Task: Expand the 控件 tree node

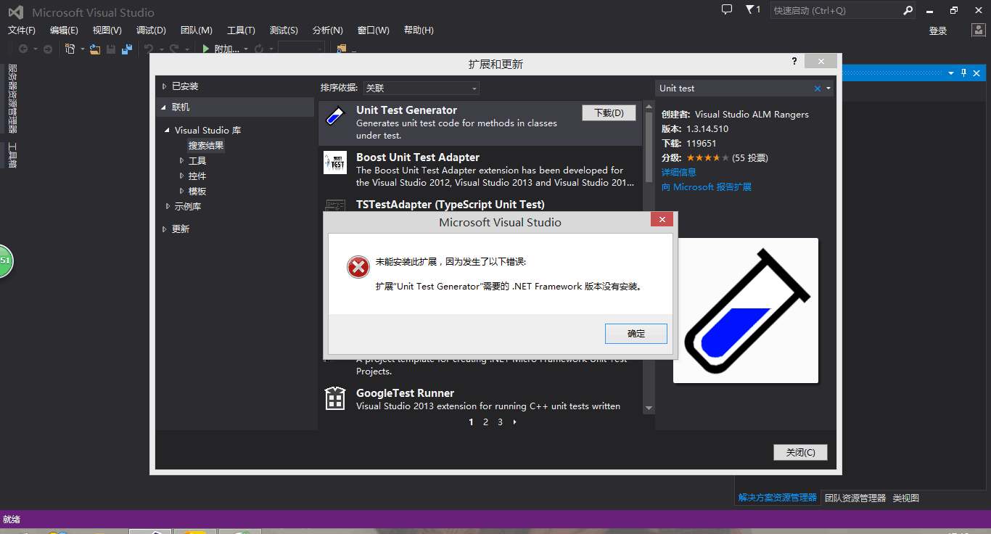Action: (x=181, y=176)
